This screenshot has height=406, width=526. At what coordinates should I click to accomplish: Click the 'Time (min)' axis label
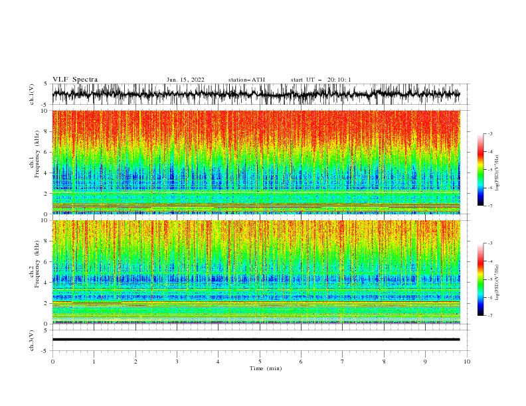click(x=266, y=368)
